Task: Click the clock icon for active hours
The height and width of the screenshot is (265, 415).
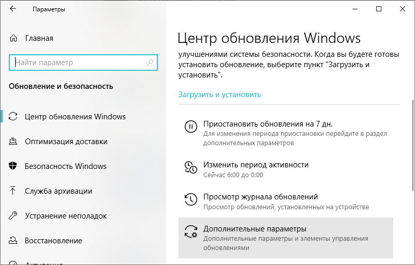Action: point(190,167)
